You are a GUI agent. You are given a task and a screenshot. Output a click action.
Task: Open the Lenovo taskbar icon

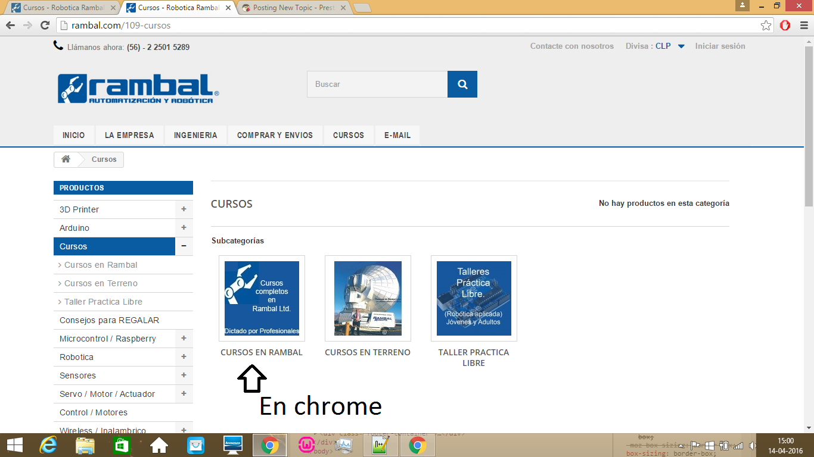pyautogui.click(x=232, y=445)
